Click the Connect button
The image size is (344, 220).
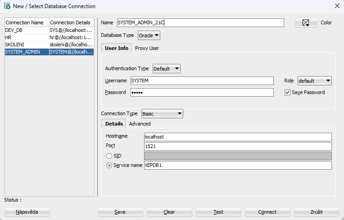pyautogui.click(x=267, y=212)
